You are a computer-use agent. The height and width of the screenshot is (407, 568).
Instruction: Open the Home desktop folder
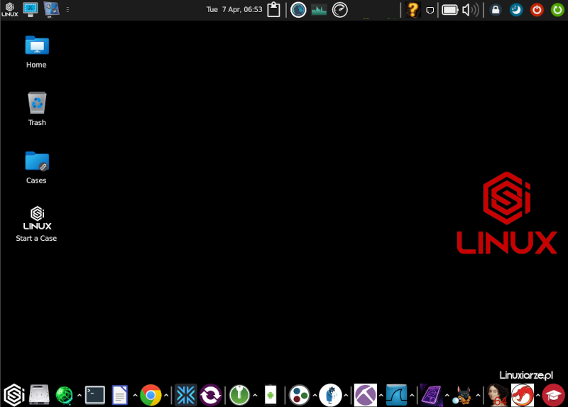click(37, 52)
